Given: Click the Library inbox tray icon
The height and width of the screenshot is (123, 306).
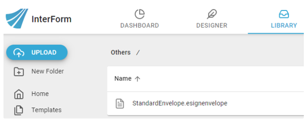Looking at the screenshot, I should tap(284, 14).
